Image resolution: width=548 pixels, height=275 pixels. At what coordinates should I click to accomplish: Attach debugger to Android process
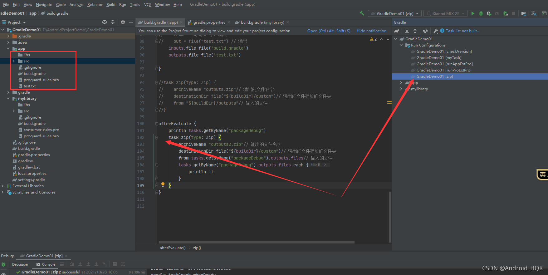pos(505,13)
